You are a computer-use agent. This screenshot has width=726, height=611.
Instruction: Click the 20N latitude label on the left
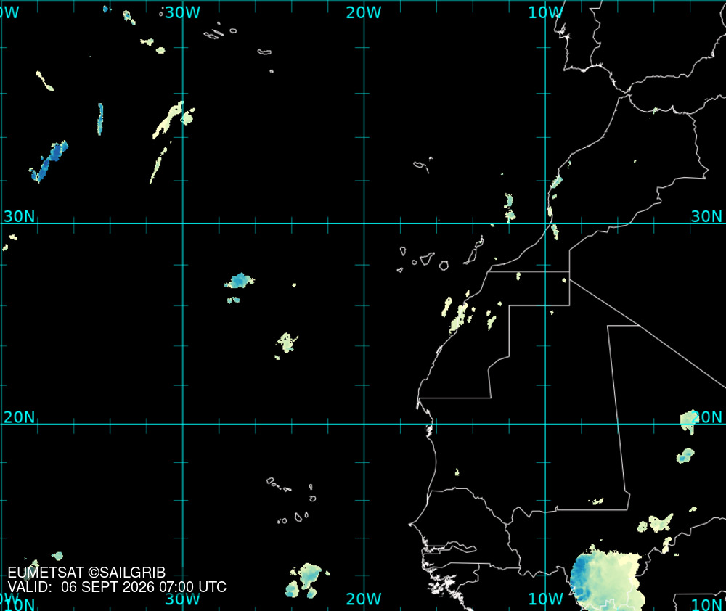20,417
